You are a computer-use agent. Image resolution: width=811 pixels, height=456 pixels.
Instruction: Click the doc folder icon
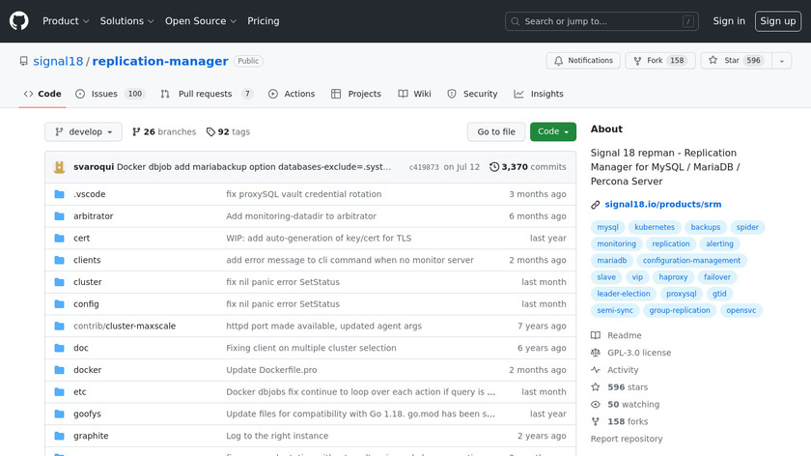(60, 349)
